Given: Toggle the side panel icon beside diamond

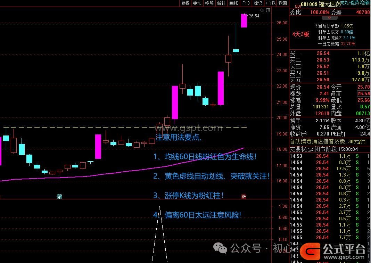Looking at the screenshot, I should 268,10.
